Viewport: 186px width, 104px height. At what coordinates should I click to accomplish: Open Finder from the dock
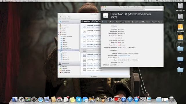pyautogui.click(x=15, y=99)
